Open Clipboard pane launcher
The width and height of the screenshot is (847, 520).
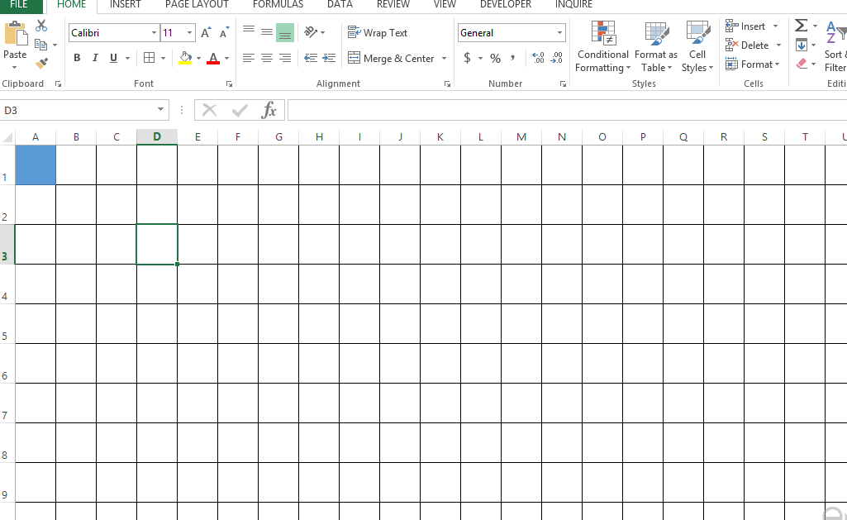coord(58,83)
